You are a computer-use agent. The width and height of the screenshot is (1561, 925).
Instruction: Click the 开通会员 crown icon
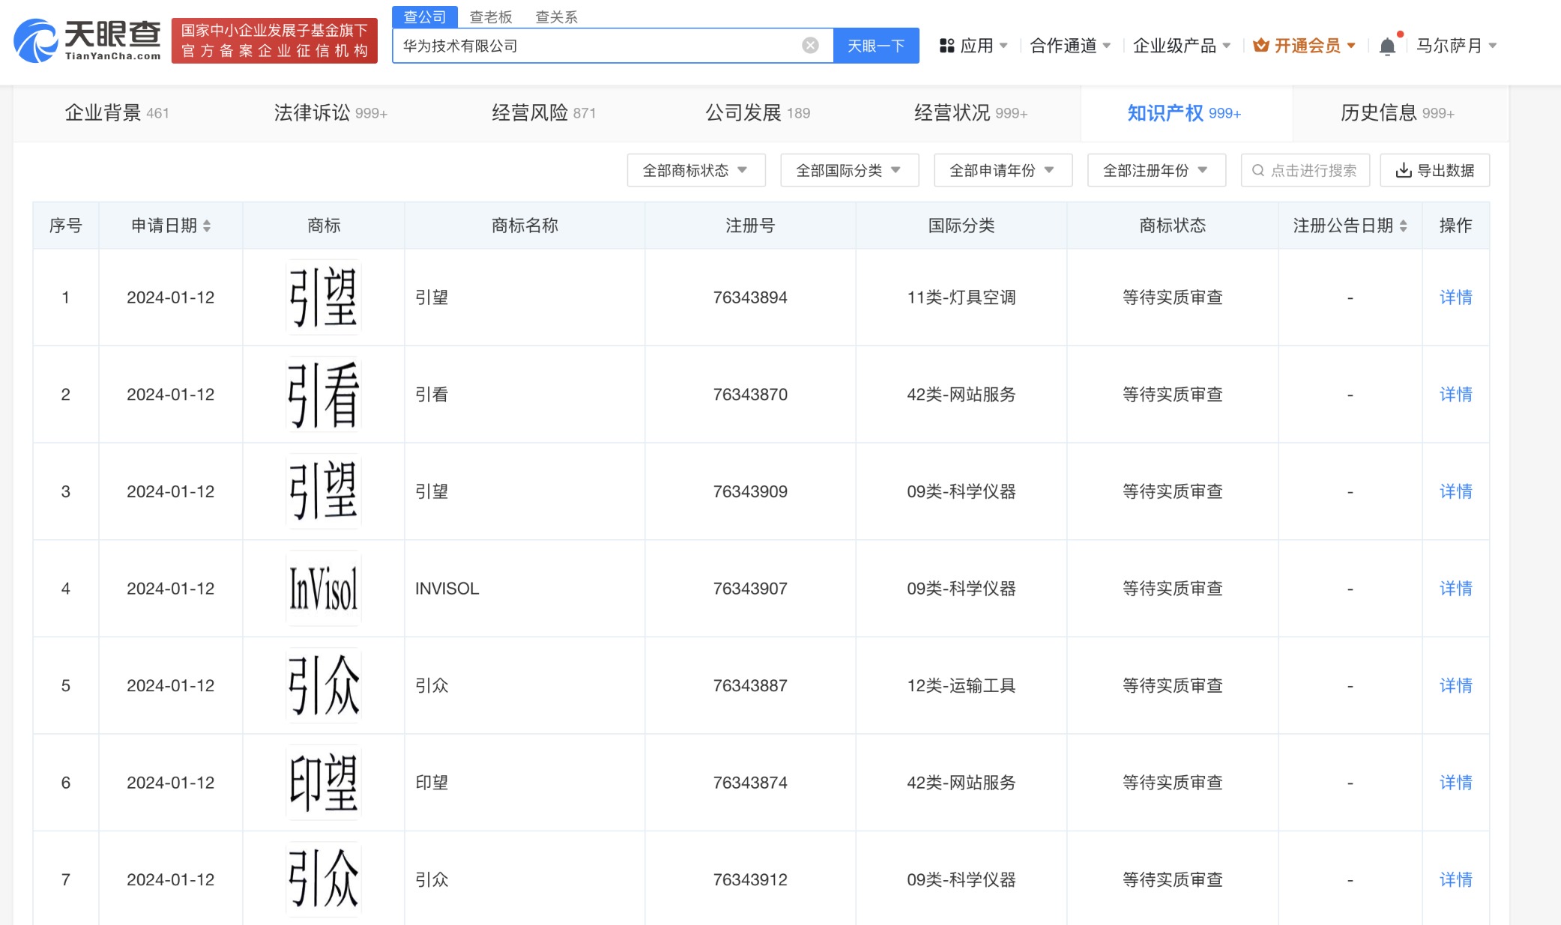1261,46
